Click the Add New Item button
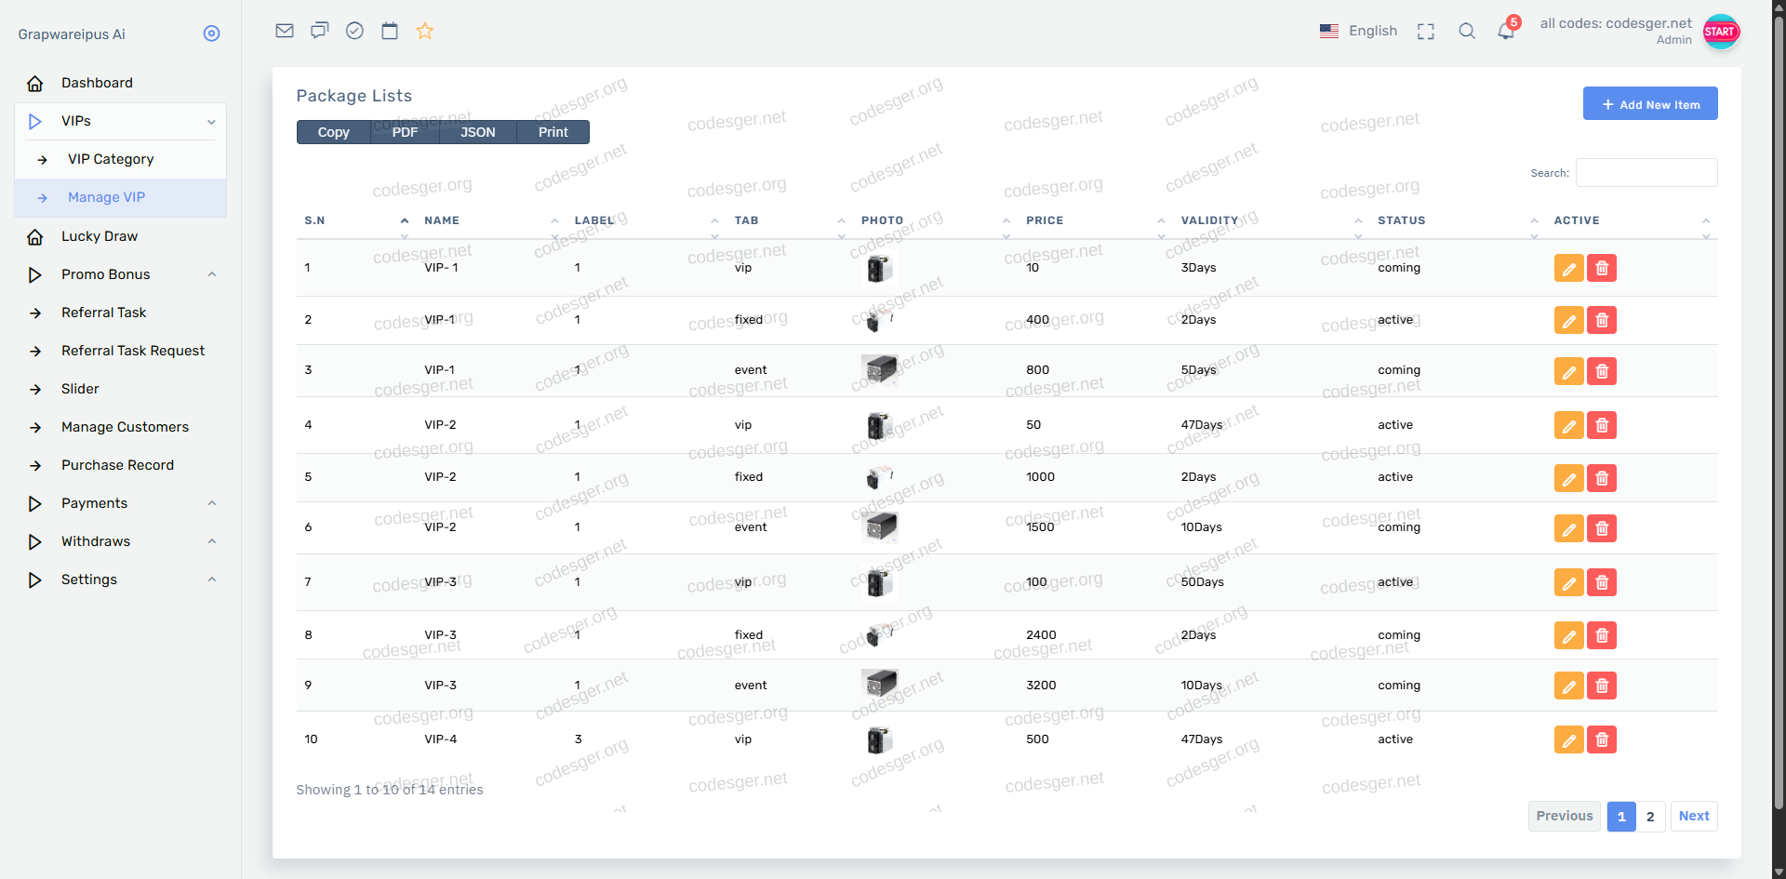This screenshot has width=1786, height=879. click(1650, 104)
